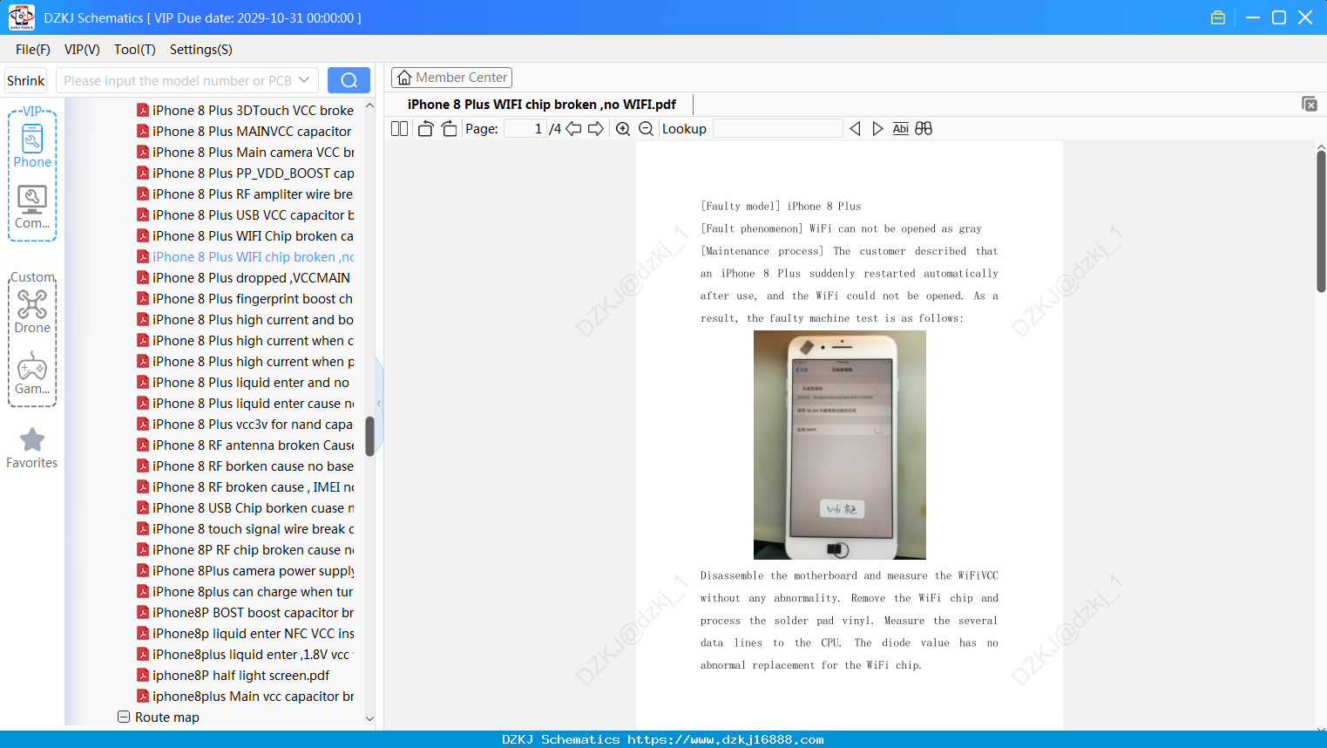
Task: Open the Phone category in VIP sidebar
Action: (32, 146)
